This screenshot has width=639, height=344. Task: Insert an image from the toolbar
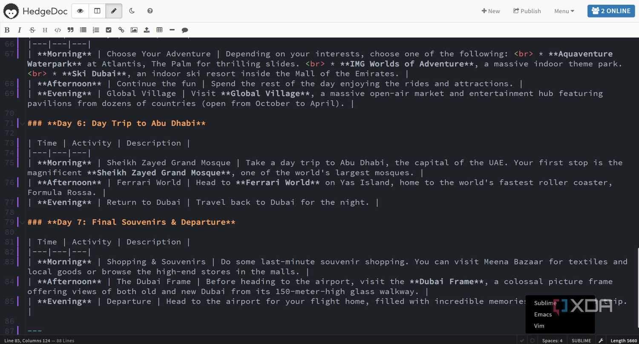pos(134,30)
